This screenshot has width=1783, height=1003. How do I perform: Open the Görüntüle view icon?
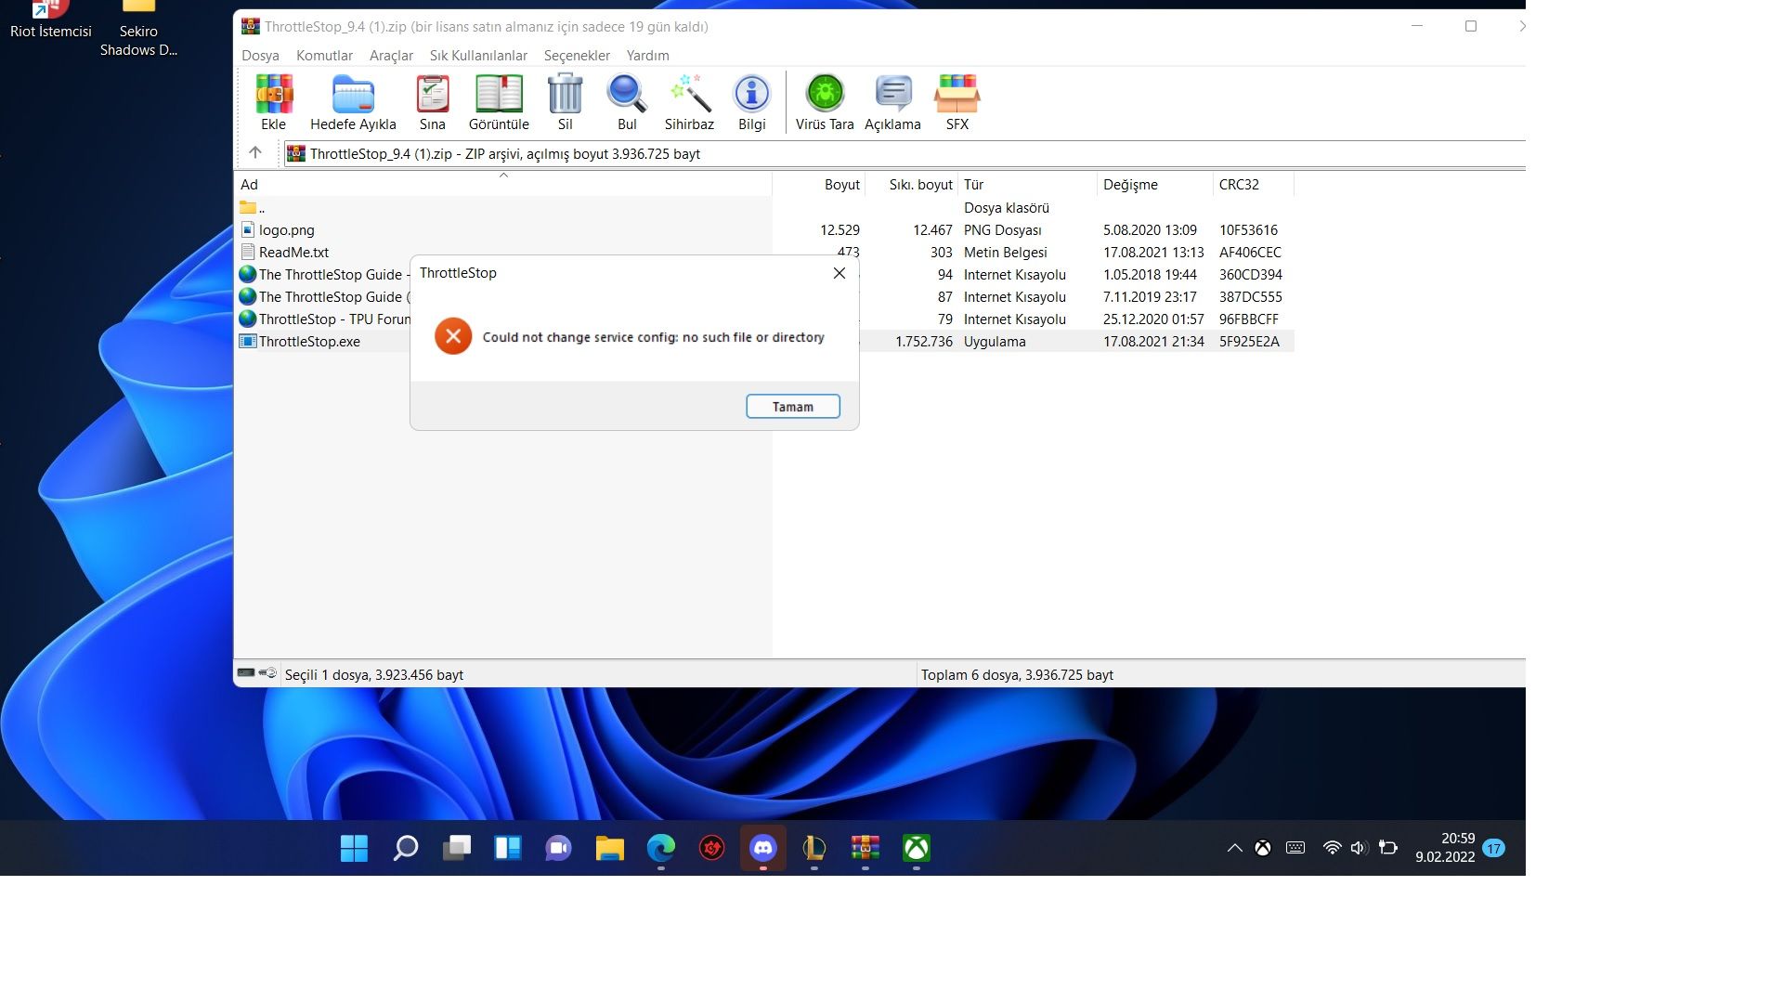[x=499, y=95]
